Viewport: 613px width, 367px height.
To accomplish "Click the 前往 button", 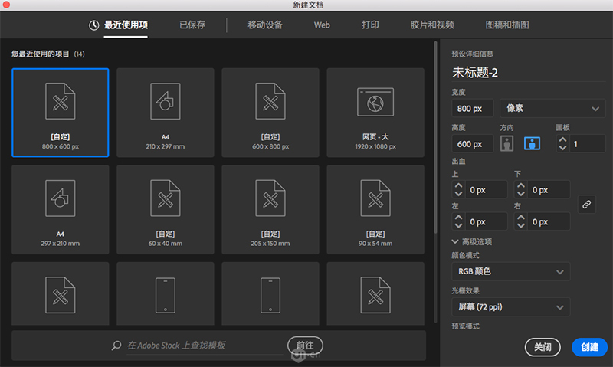I will pos(305,346).
